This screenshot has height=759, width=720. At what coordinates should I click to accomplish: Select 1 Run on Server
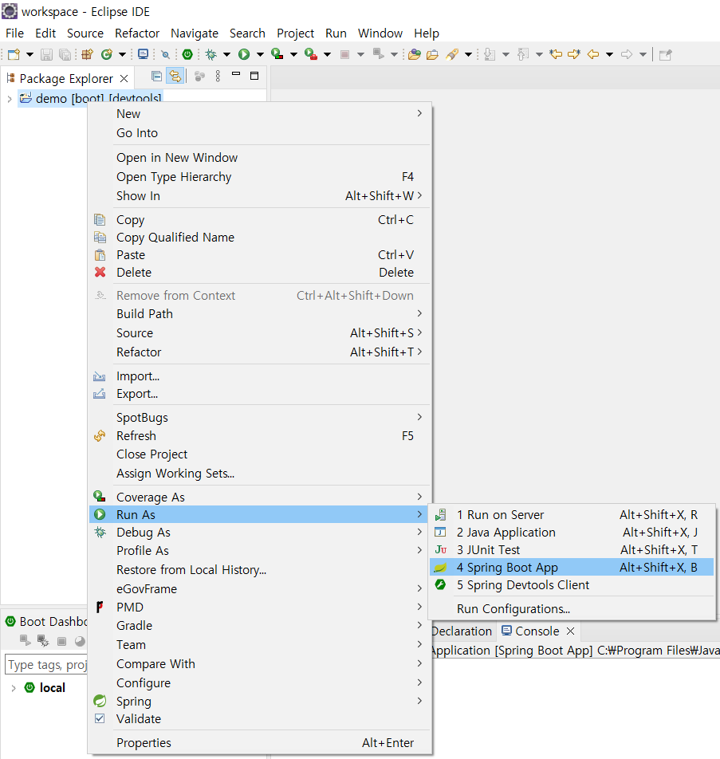click(x=572, y=514)
